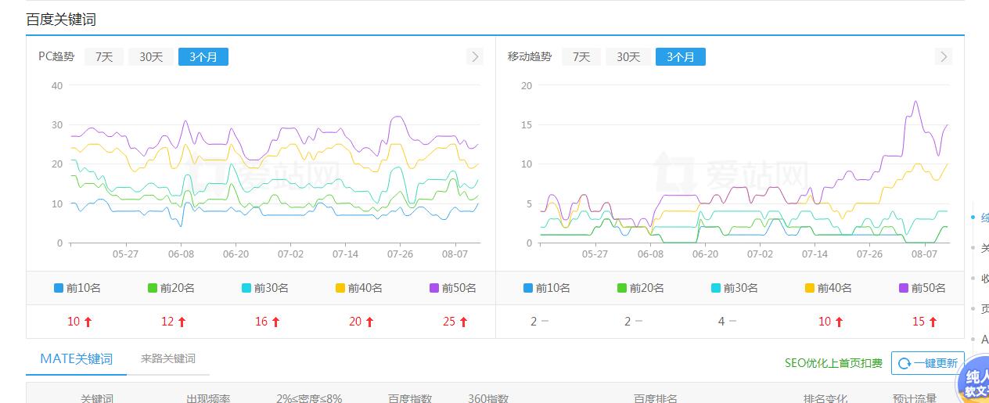Click the 百度排名 column header
Viewport: 989px width, 403px height.
click(655, 398)
